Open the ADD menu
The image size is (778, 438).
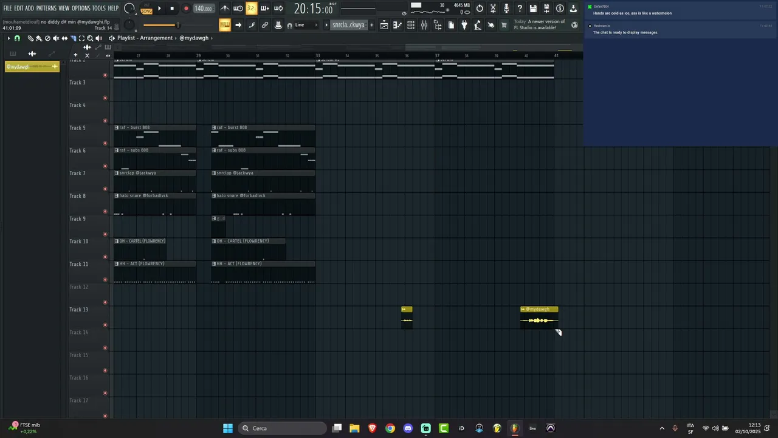pos(29,9)
